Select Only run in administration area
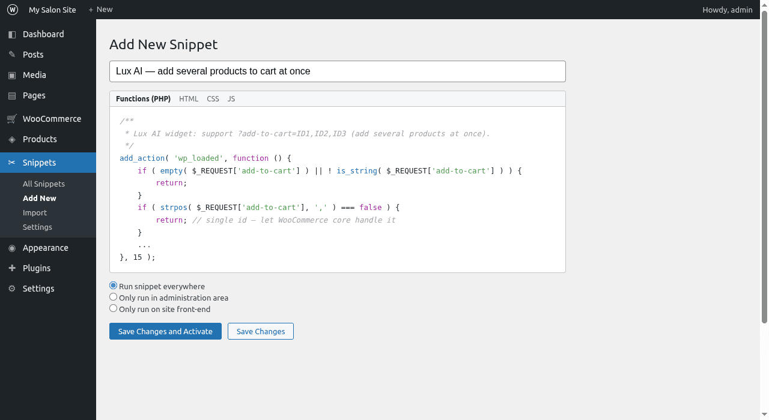Screen dimensions: 769x420 [x=114, y=297]
